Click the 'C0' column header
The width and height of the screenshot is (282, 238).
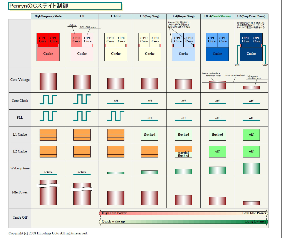tap(82, 16)
